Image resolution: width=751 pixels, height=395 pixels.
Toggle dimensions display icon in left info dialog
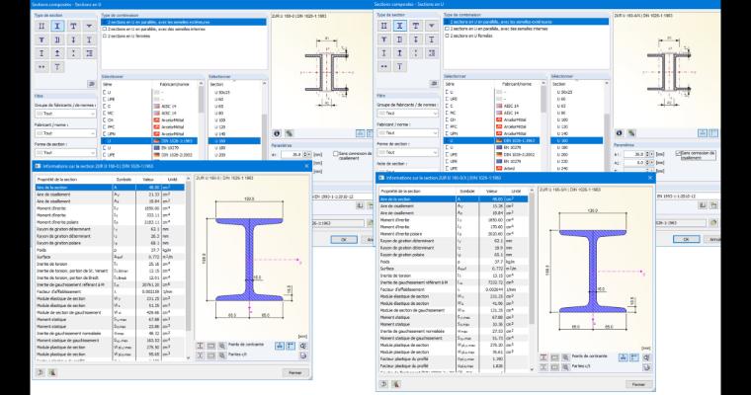tap(280, 346)
